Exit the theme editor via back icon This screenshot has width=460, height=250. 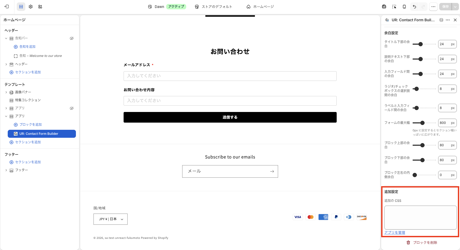coord(7,7)
